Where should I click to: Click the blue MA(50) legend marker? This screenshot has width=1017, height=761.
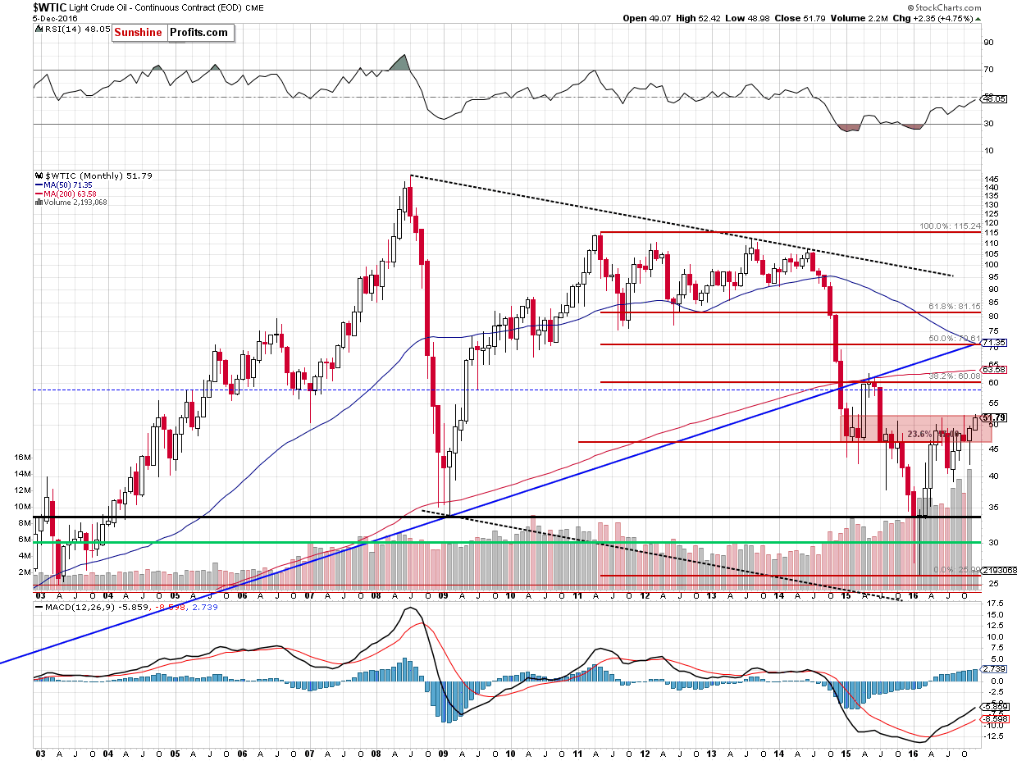coord(38,185)
